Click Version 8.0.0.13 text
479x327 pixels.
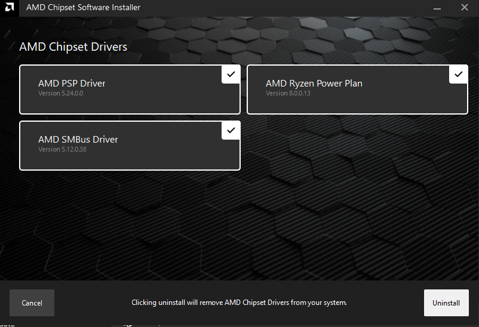288,94
